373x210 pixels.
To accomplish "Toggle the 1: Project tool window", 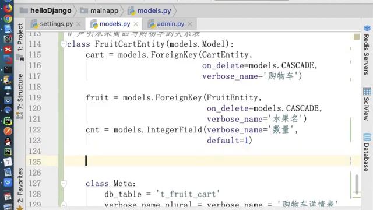I will click(x=20, y=37).
